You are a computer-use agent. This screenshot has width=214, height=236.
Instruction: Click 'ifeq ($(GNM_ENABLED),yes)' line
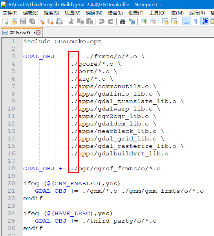click(72, 183)
